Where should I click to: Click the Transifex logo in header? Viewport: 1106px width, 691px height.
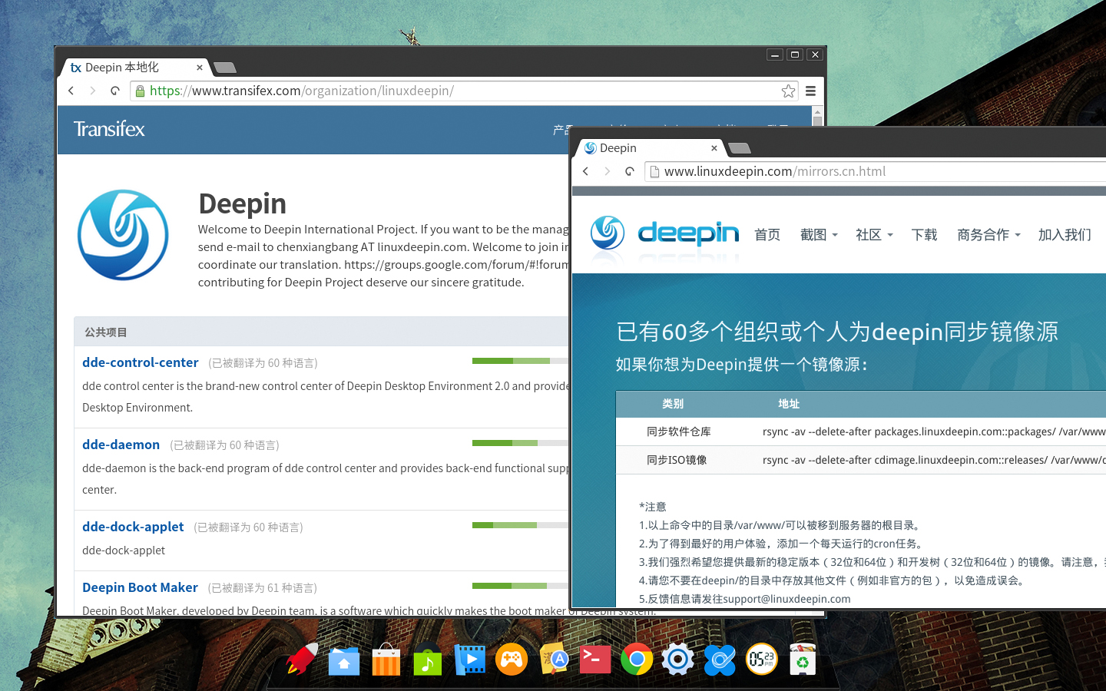[109, 129]
